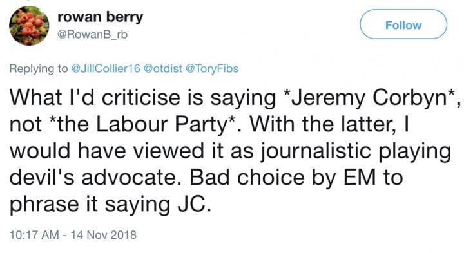The height and width of the screenshot is (253, 464).
Task: Click the word 'journalistic' in the tweet
Action: pyautogui.click(x=315, y=151)
